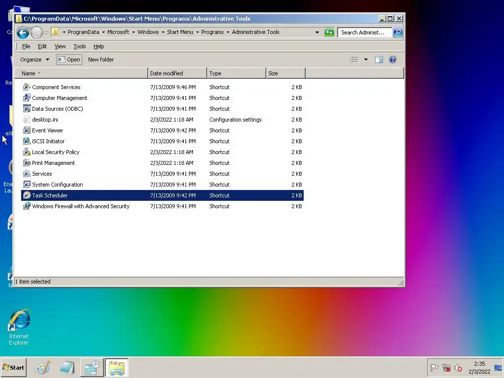Expand dropdown arrow before ProgramData

pyautogui.click(x=64, y=32)
